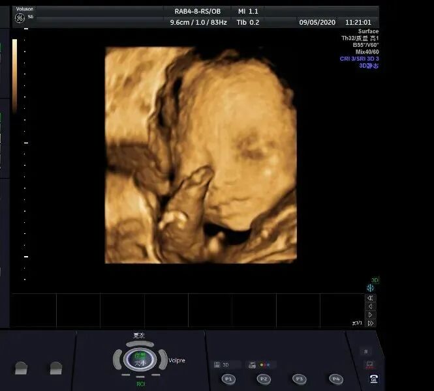Click the right trackball arc key
The height and width of the screenshot is (391, 434).
coord(163,360)
